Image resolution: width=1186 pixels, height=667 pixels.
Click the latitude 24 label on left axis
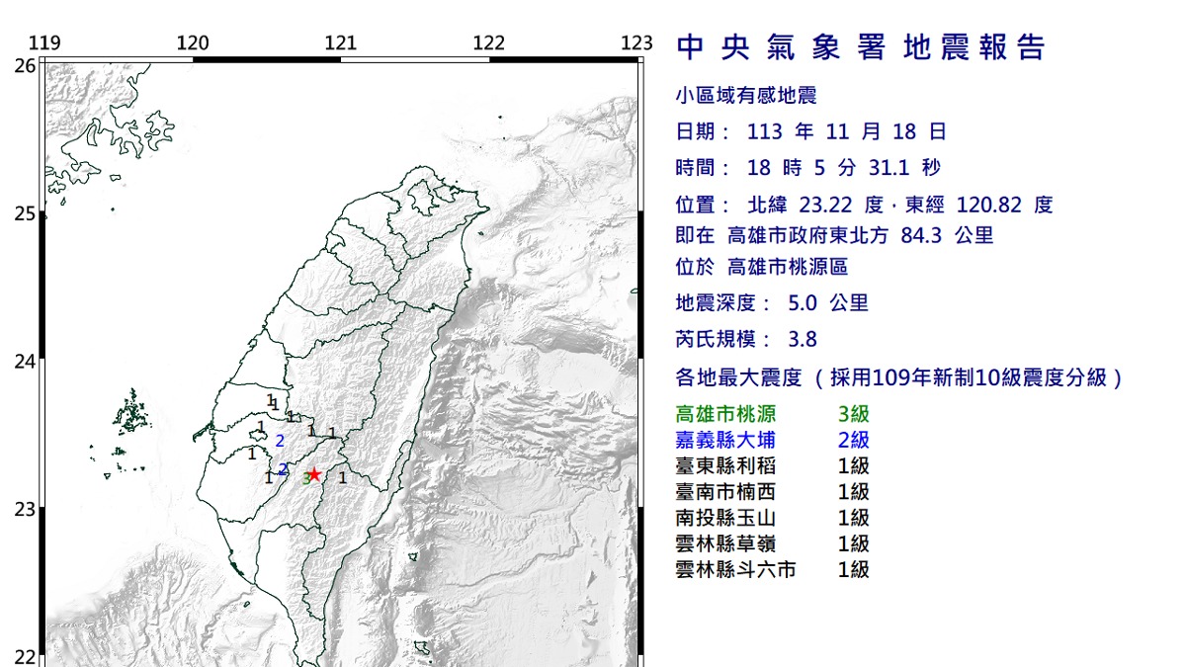coord(25,362)
